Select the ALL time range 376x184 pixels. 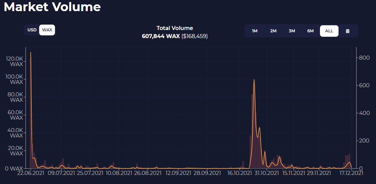[x=329, y=31]
